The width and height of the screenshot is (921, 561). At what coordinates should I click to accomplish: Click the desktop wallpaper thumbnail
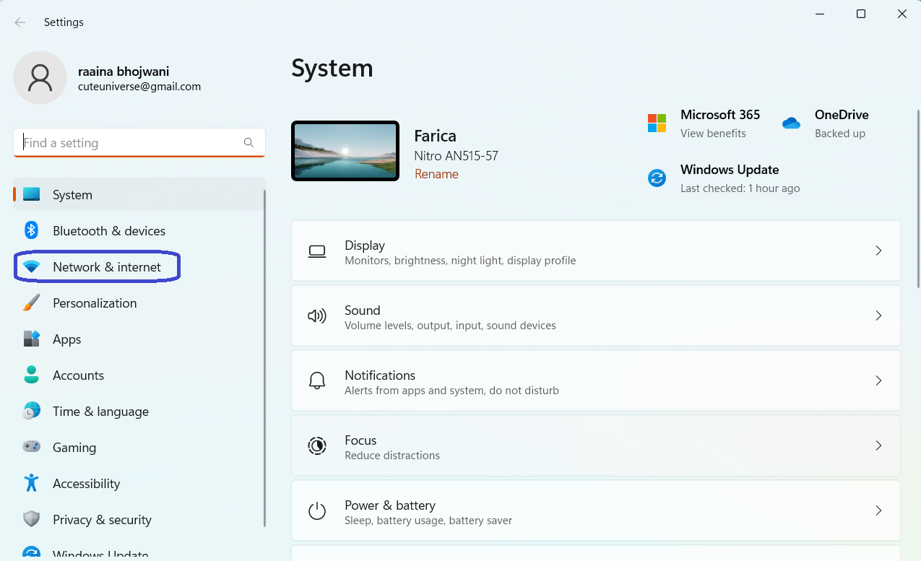coord(345,151)
